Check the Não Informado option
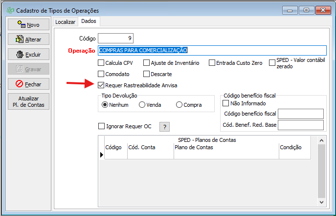 226,103
